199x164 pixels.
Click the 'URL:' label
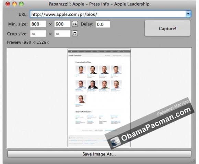[23, 14]
